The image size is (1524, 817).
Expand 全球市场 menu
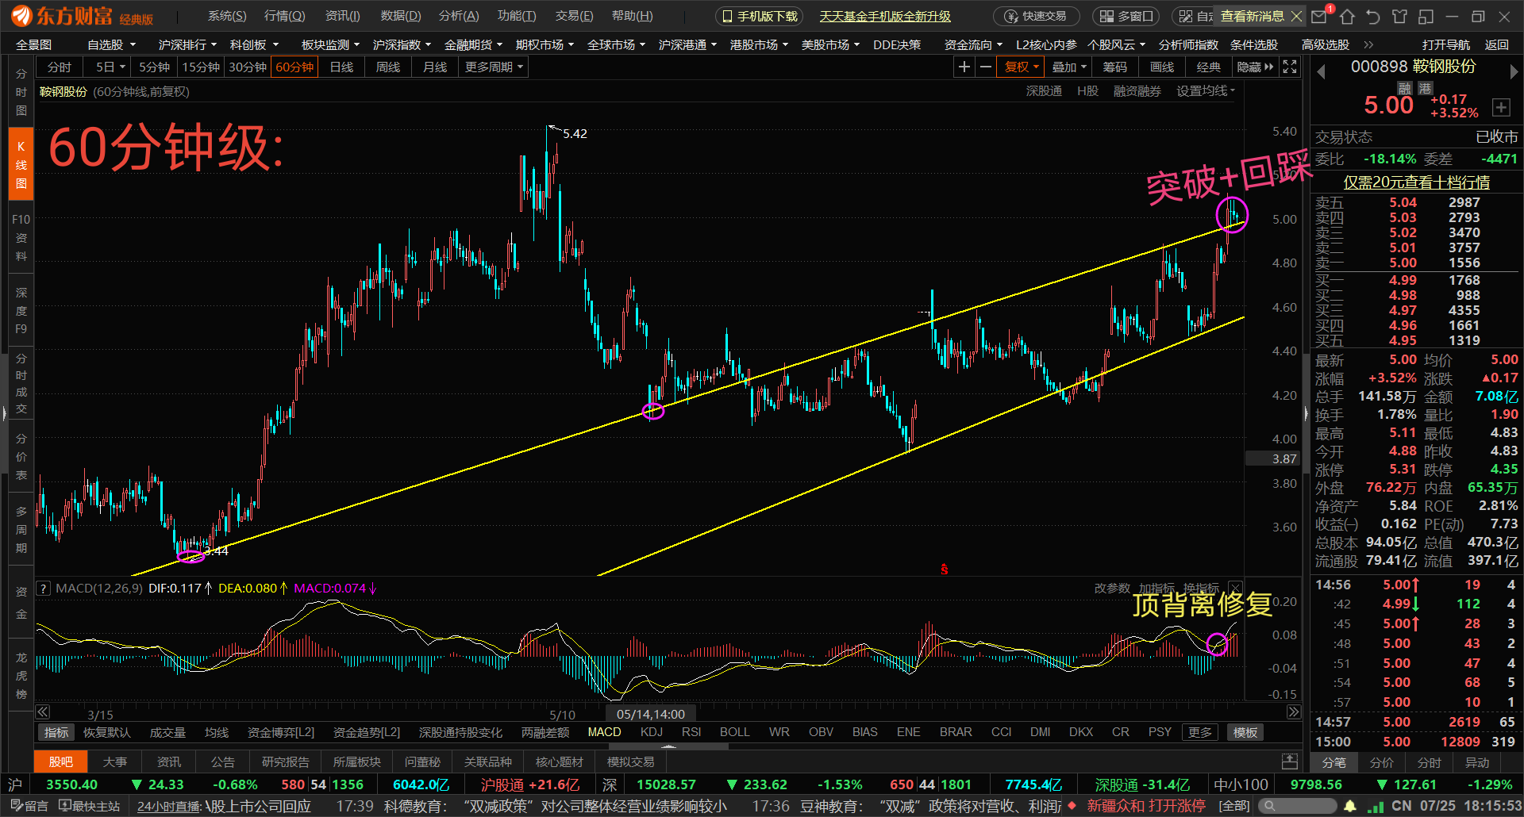coord(616,45)
